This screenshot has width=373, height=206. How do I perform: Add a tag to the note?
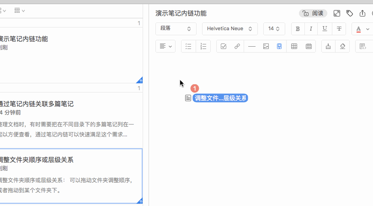[349, 13]
